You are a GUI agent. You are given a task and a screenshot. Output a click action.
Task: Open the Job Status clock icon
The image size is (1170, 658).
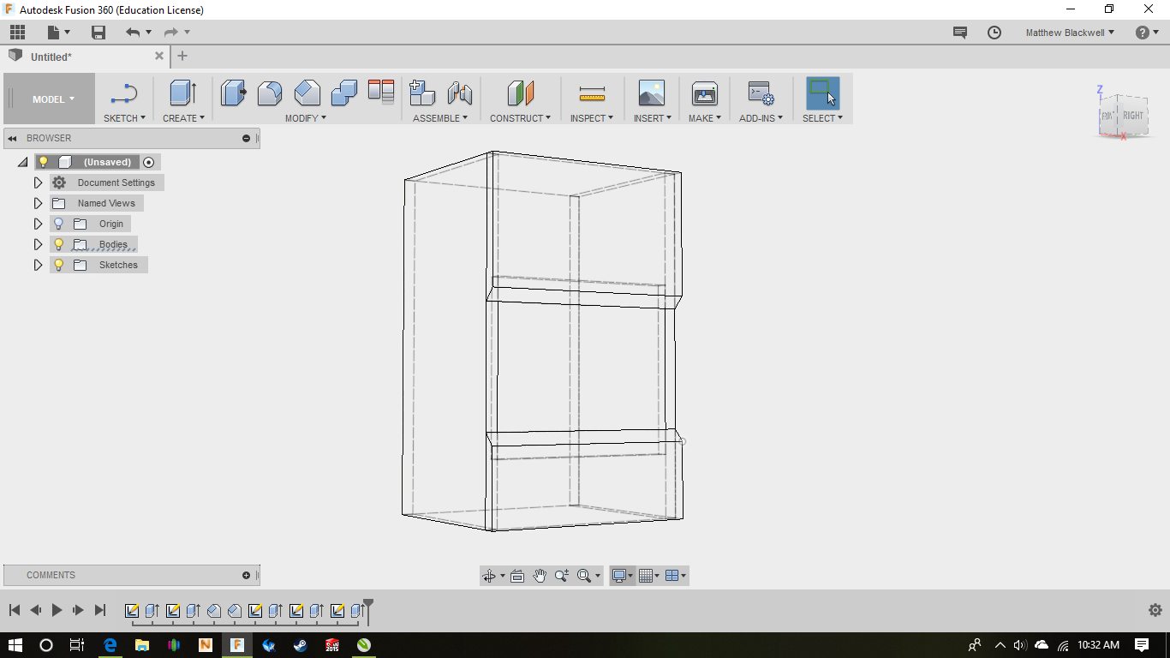994,33
